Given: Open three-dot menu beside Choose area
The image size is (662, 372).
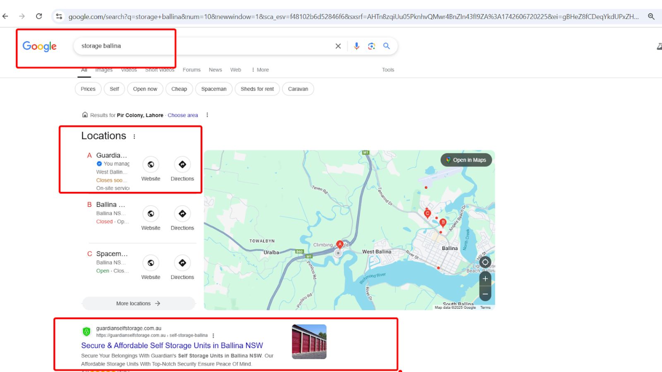Looking at the screenshot, I should click(x=207, y=115).
